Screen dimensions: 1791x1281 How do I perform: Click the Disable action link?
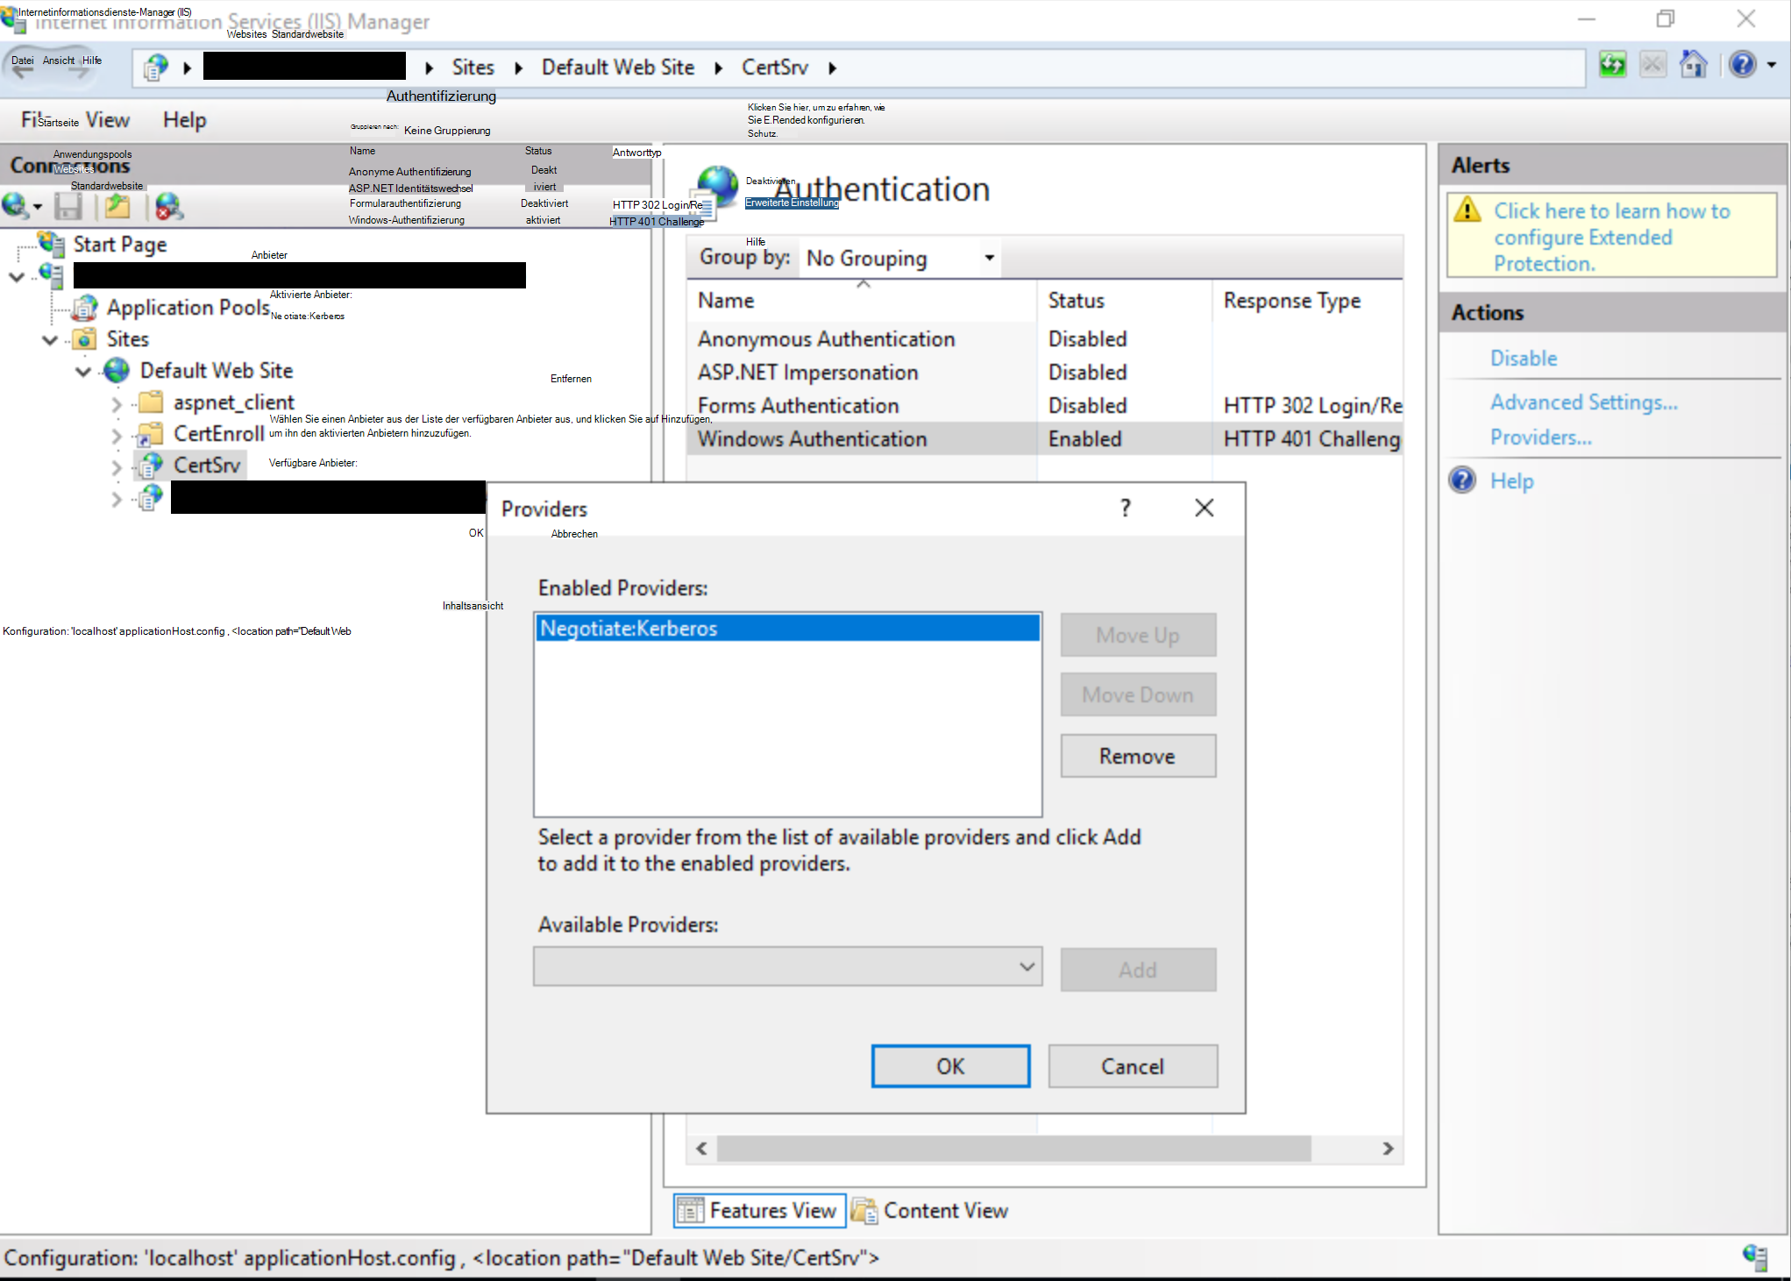pyautogui.click(x=1524, y=358)
